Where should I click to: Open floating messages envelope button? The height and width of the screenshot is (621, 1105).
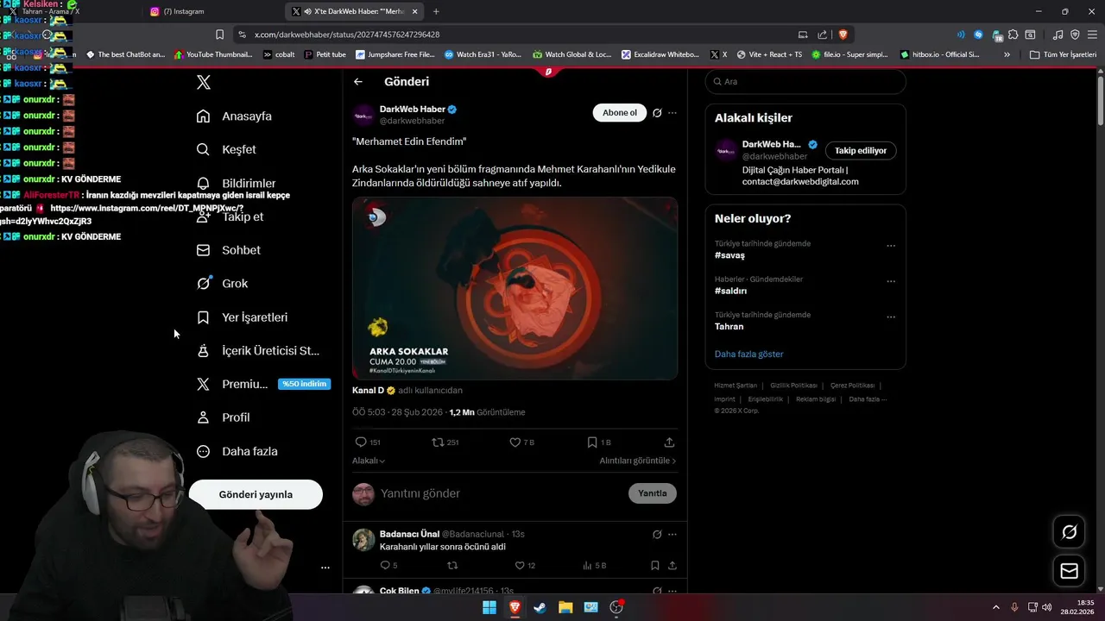(1069, 571)
